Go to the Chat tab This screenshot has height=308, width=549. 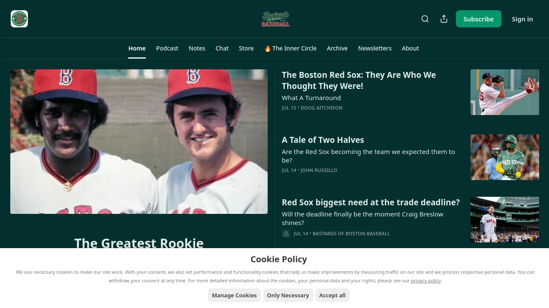(x=222, y=48)
